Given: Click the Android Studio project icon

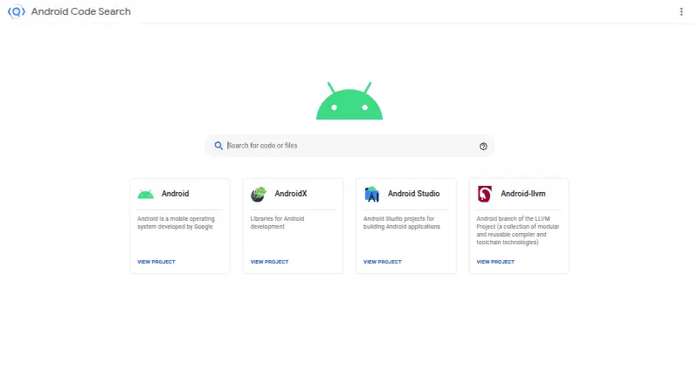Looking at the screenshot, I should [x=372, y=195].
